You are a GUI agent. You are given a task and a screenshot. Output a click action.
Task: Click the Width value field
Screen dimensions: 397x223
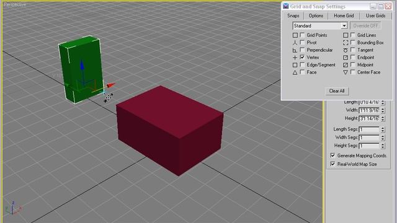[x=369, y=110]
